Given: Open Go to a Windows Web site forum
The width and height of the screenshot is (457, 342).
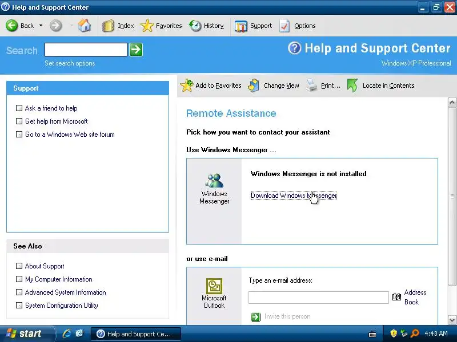Looking at the screenshot, I should (x=70, y=135).
